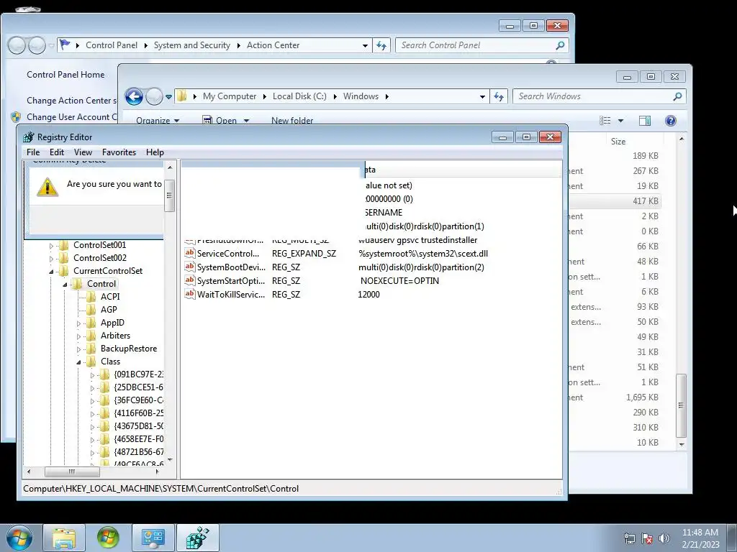Select the ACPI key folder icon
This screenshot has height=552, width=737.
coord(91,297)
